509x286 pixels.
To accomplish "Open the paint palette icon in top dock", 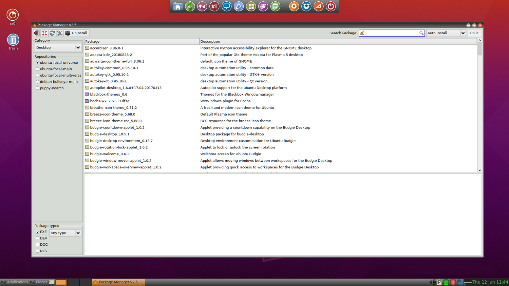I will (263, 6).
